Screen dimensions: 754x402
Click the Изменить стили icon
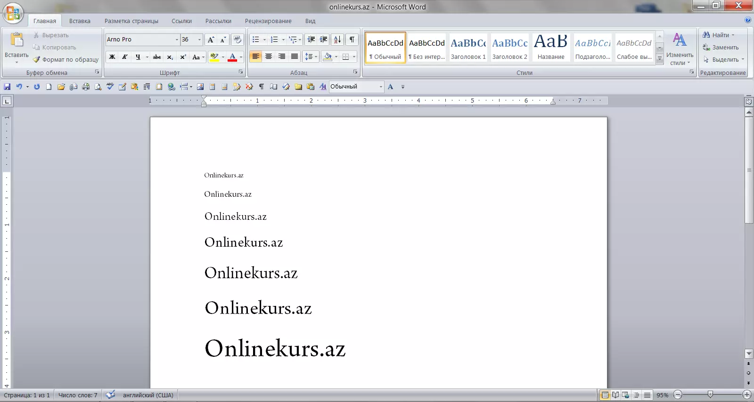pyautogui.click(x=680, y=40)
